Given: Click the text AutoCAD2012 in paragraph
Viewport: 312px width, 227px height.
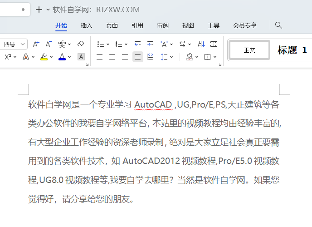Looking at the screenshot, I should (151, 161).
